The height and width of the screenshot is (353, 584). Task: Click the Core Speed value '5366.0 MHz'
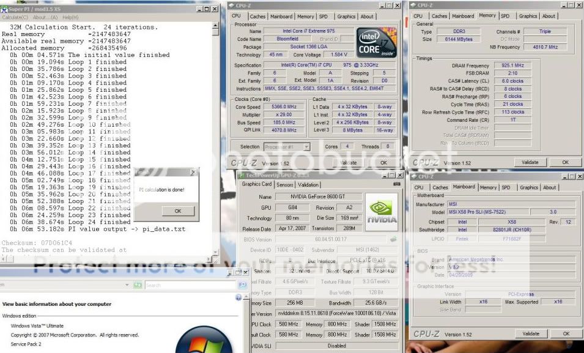pyautogui.click(x=284, y=106)
